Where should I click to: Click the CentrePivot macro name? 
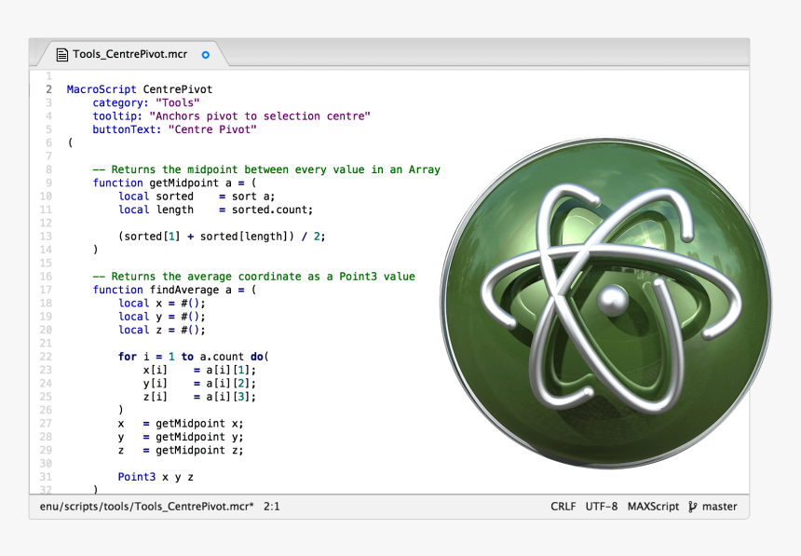pyautogui.click(x=178, y=89)
